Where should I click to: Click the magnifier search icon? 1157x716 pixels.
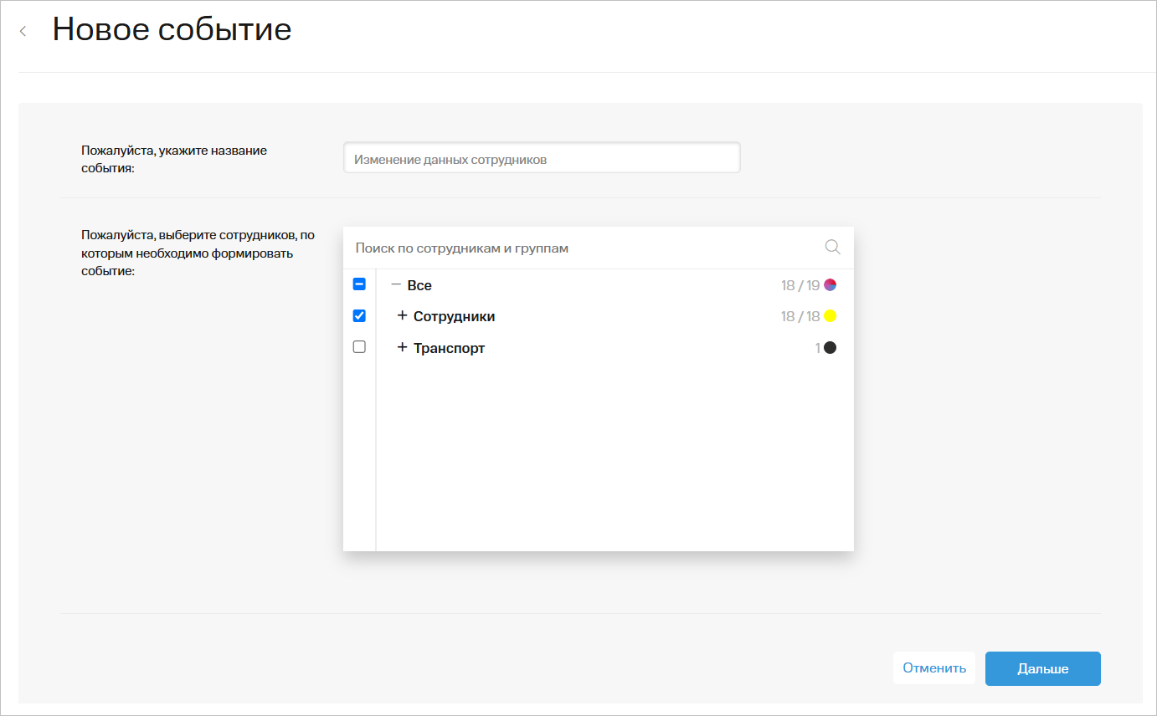tap(832, 247)
